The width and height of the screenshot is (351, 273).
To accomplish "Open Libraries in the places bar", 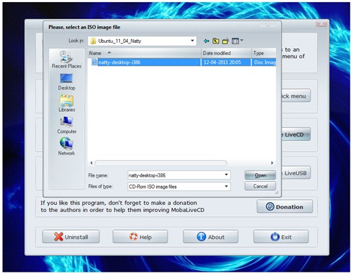I will pyautogui.click(x=66, y=103).
